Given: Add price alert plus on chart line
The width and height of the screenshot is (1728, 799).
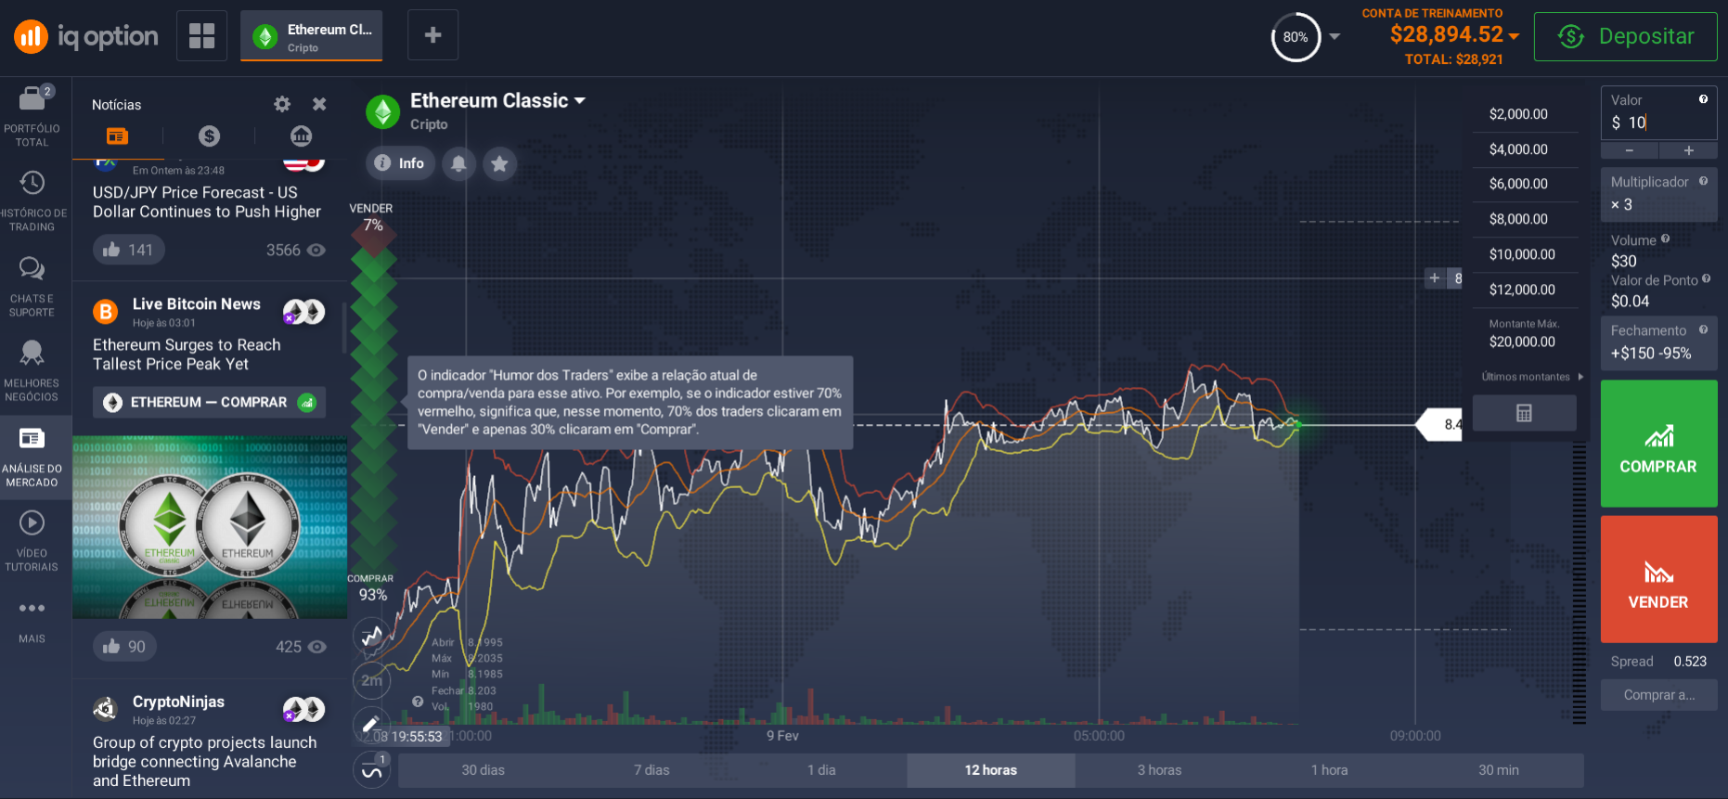Looking at the screenshot, I should pos(1435,277).
